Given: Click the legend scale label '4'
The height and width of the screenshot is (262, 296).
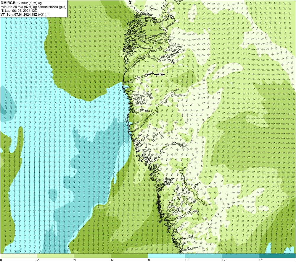Looking at the screenshot, I should point(75,260).
